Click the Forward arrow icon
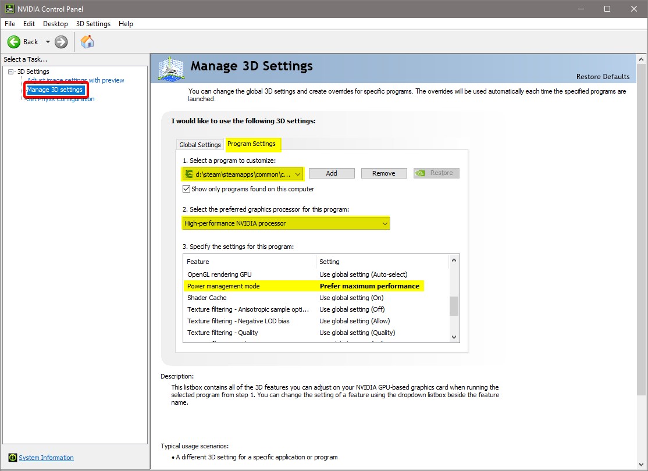This screenshot has width=648, height=471. pyautogui.click(x=61, y=42)
